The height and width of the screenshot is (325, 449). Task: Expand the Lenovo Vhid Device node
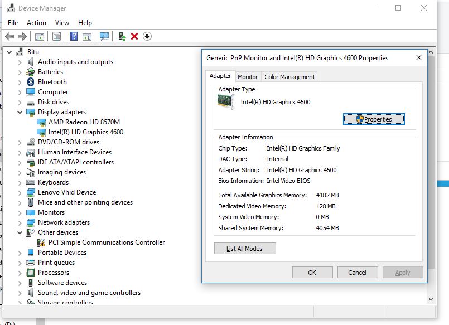click(x=20, y=192)
